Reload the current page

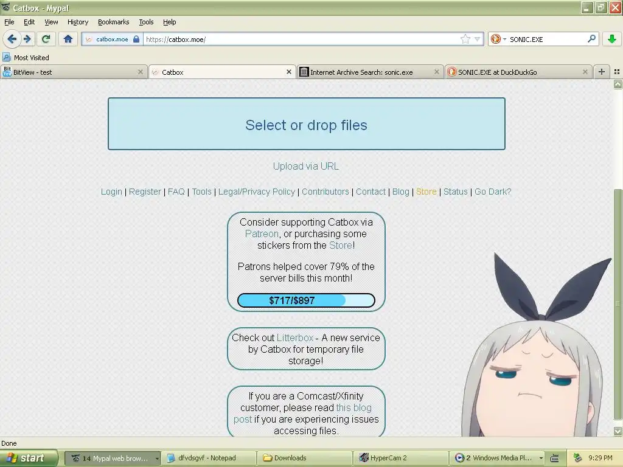click(x=46, y=39)
